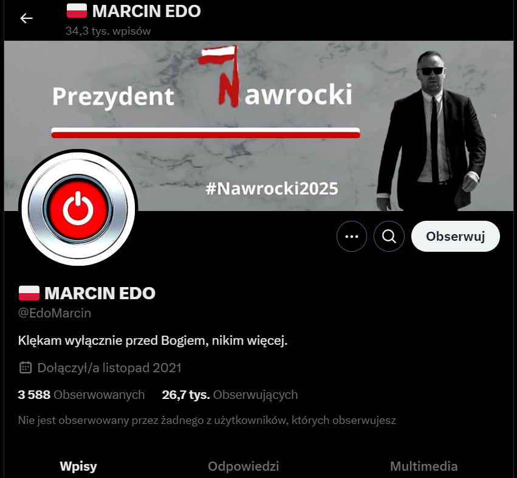Screen dimensions: 517x478
Task: Open the Odpowiedzi tab
Action: click(244, 466)
